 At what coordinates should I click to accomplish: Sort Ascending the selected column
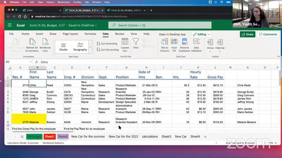pyautogui.click(x=107, y=43)
